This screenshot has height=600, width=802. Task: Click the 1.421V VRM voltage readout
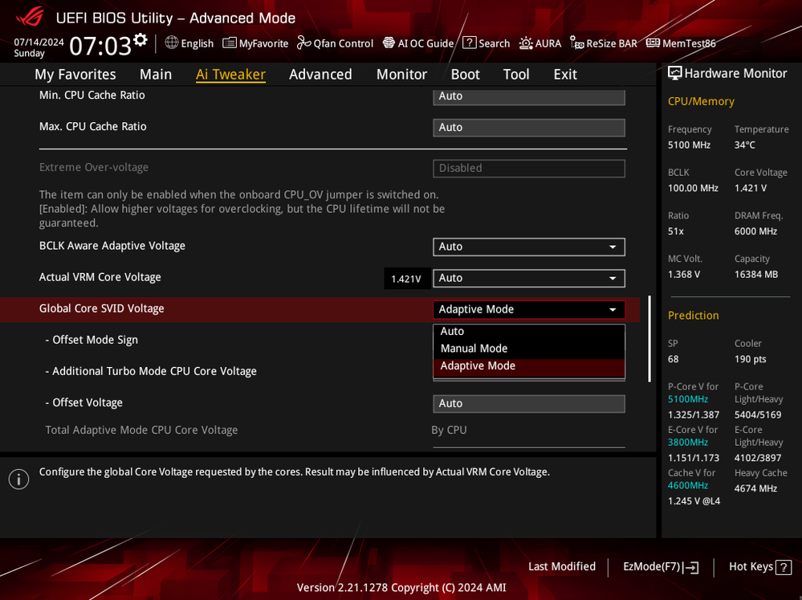click(x=406, y=279)
